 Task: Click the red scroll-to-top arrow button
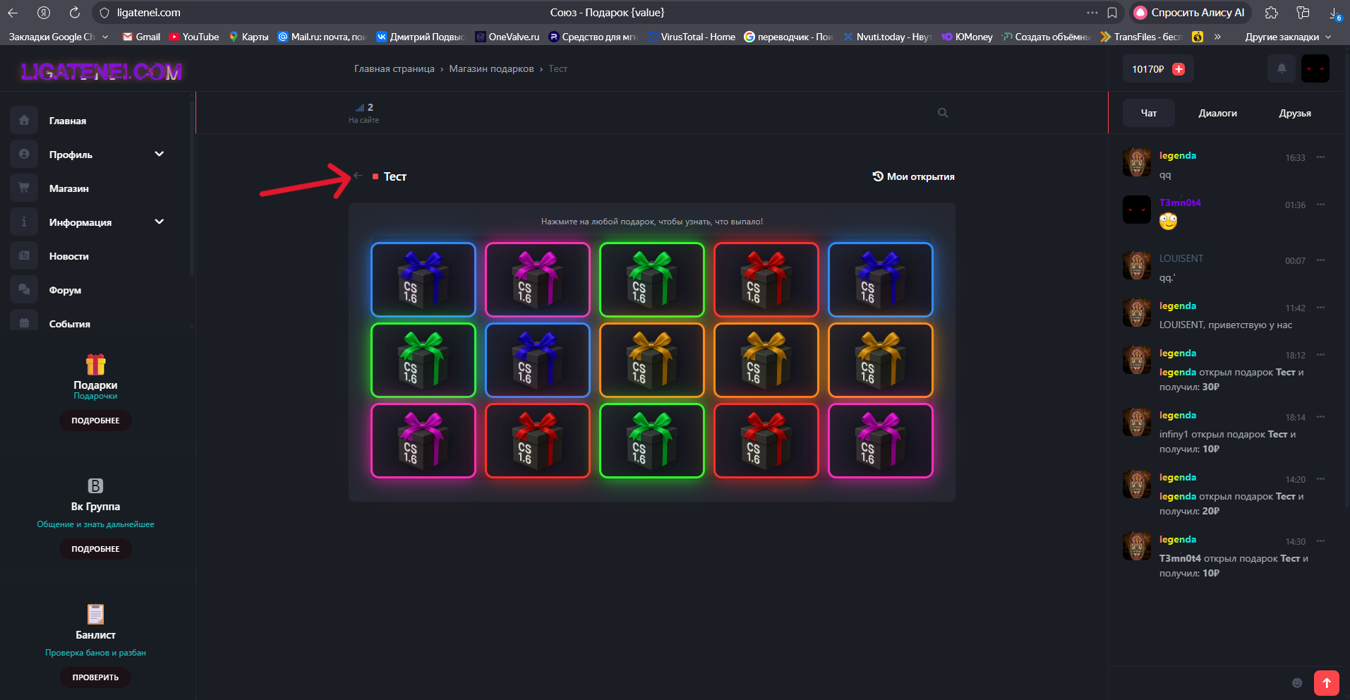[1327, 682]
